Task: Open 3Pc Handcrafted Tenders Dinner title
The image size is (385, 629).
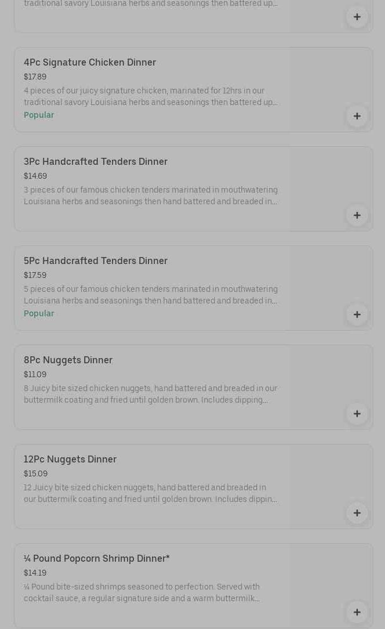Action: pos(96,161)
